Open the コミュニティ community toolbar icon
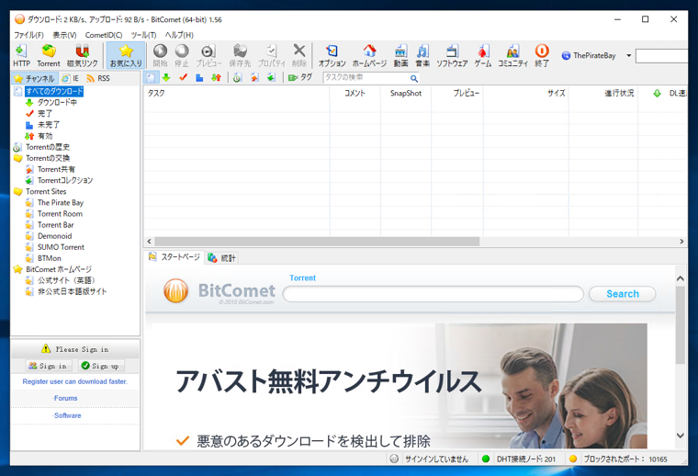The height and width of the screenshot is (476, 698). pyautogui.click(x=512, y=56)
